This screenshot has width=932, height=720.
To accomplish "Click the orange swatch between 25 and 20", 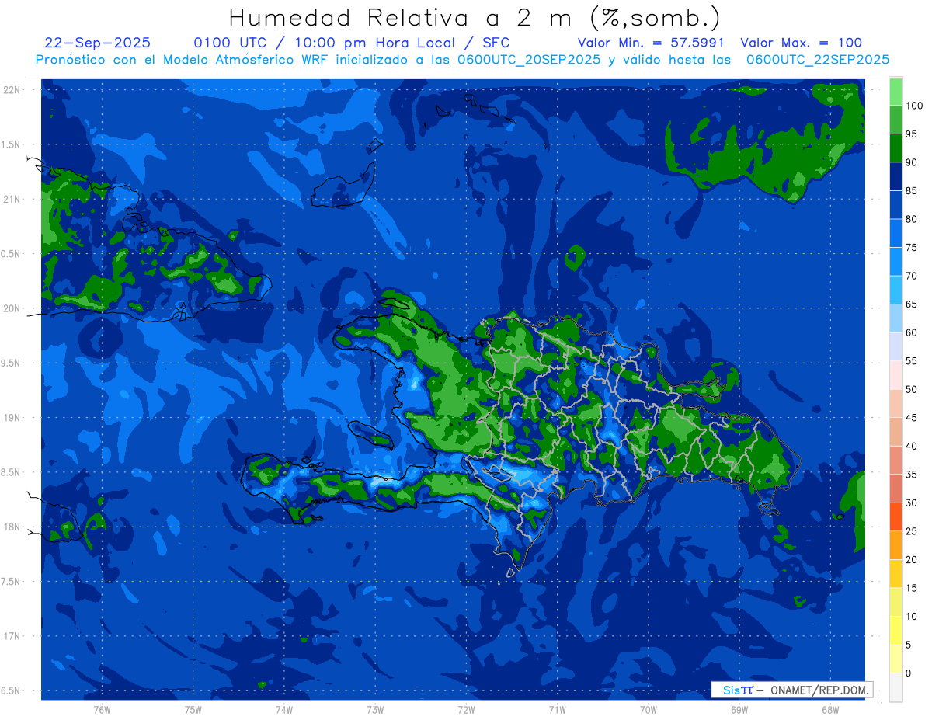I will coord(895,545).
